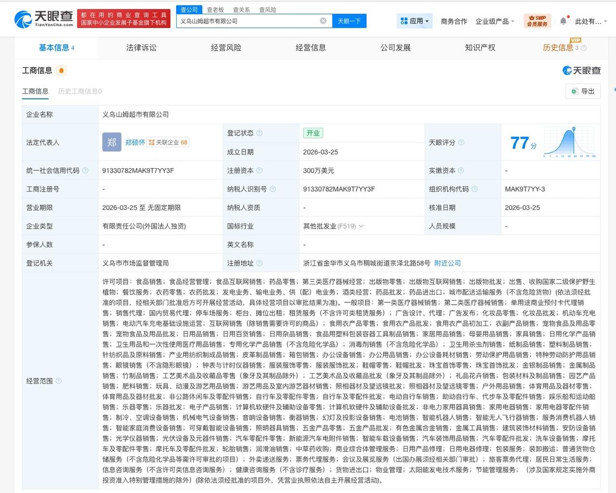Click the monitoring bell beside 工商信息 heading
The image size is (616, 493).
pos(61,70)
